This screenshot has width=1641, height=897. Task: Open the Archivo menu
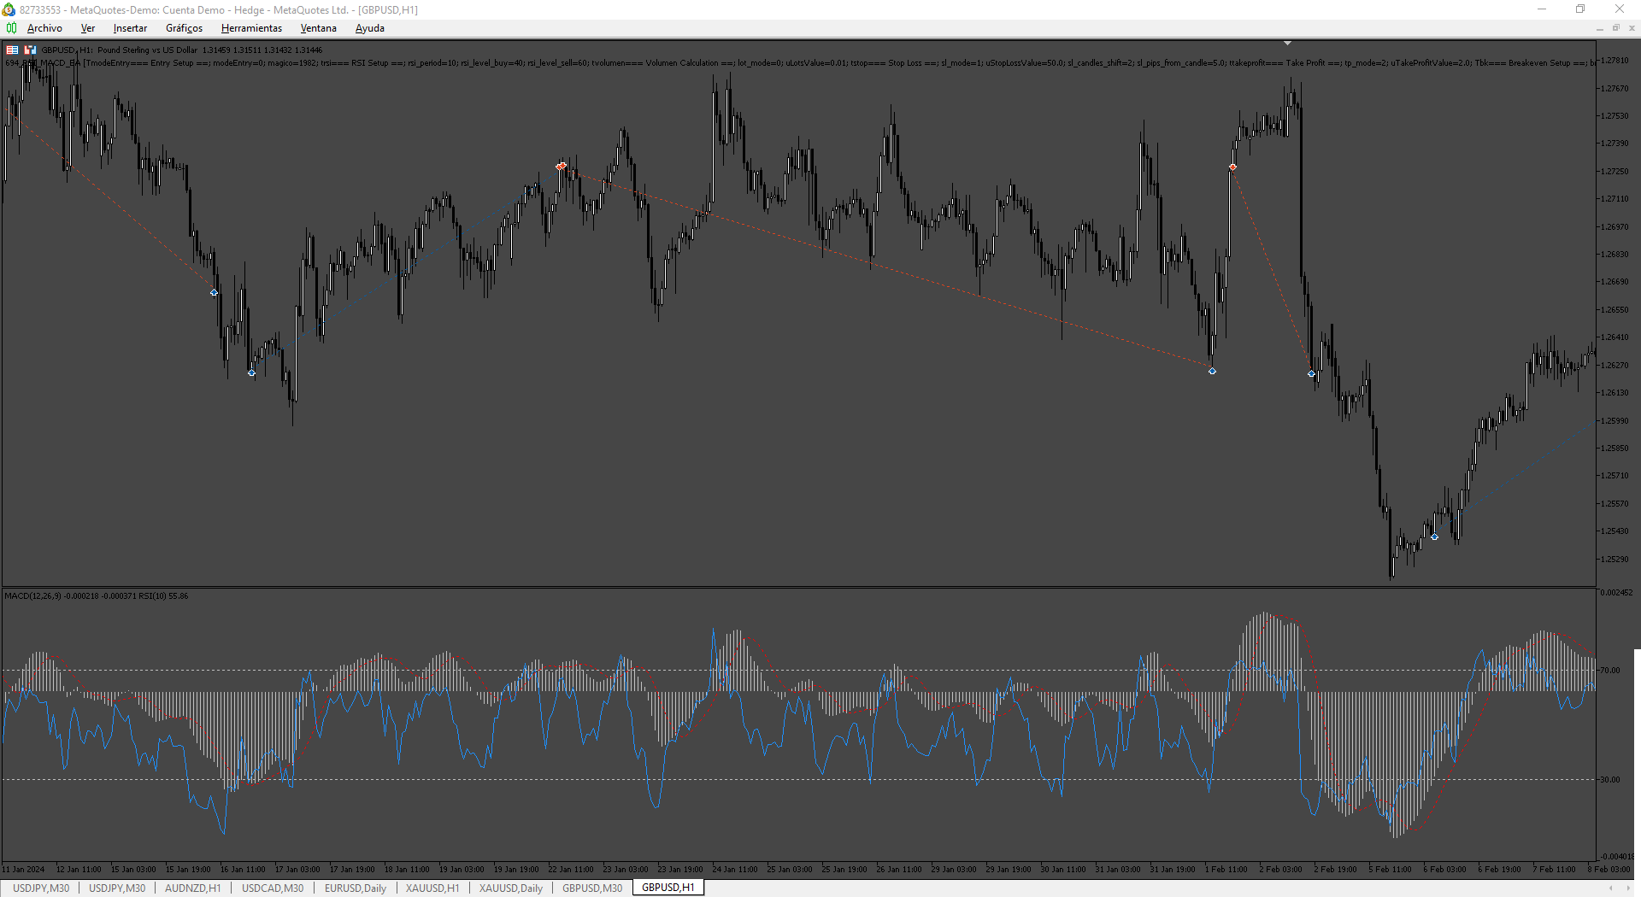44,28
